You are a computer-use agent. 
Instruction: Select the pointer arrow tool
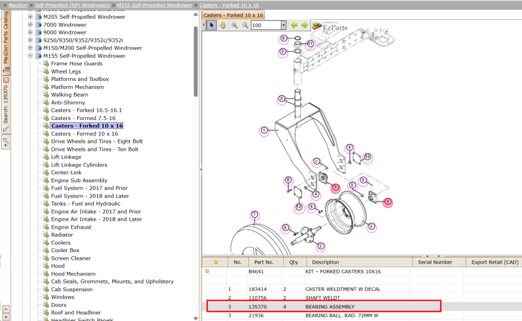[211, 25]
